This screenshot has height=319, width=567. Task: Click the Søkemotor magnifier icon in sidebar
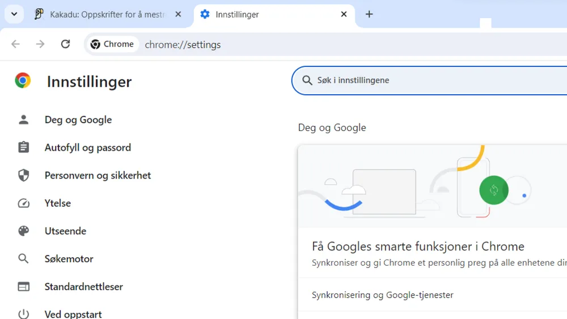23,259
